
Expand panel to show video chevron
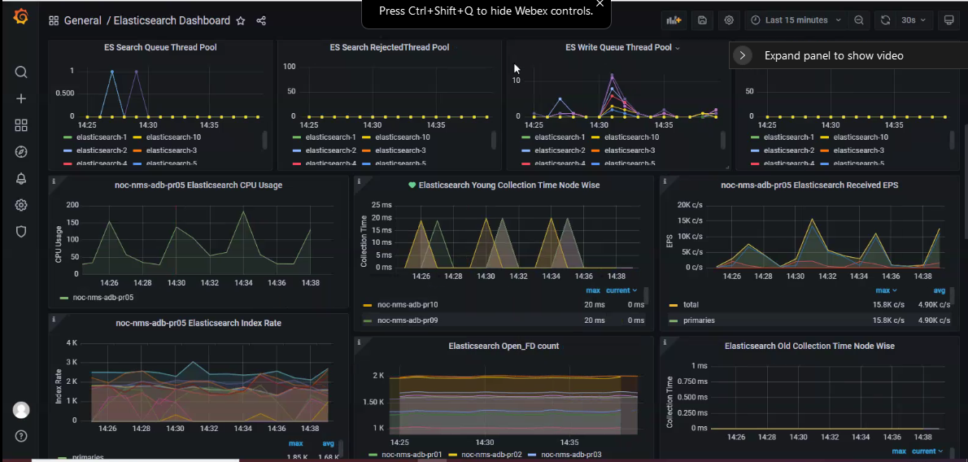coord(743,55)
